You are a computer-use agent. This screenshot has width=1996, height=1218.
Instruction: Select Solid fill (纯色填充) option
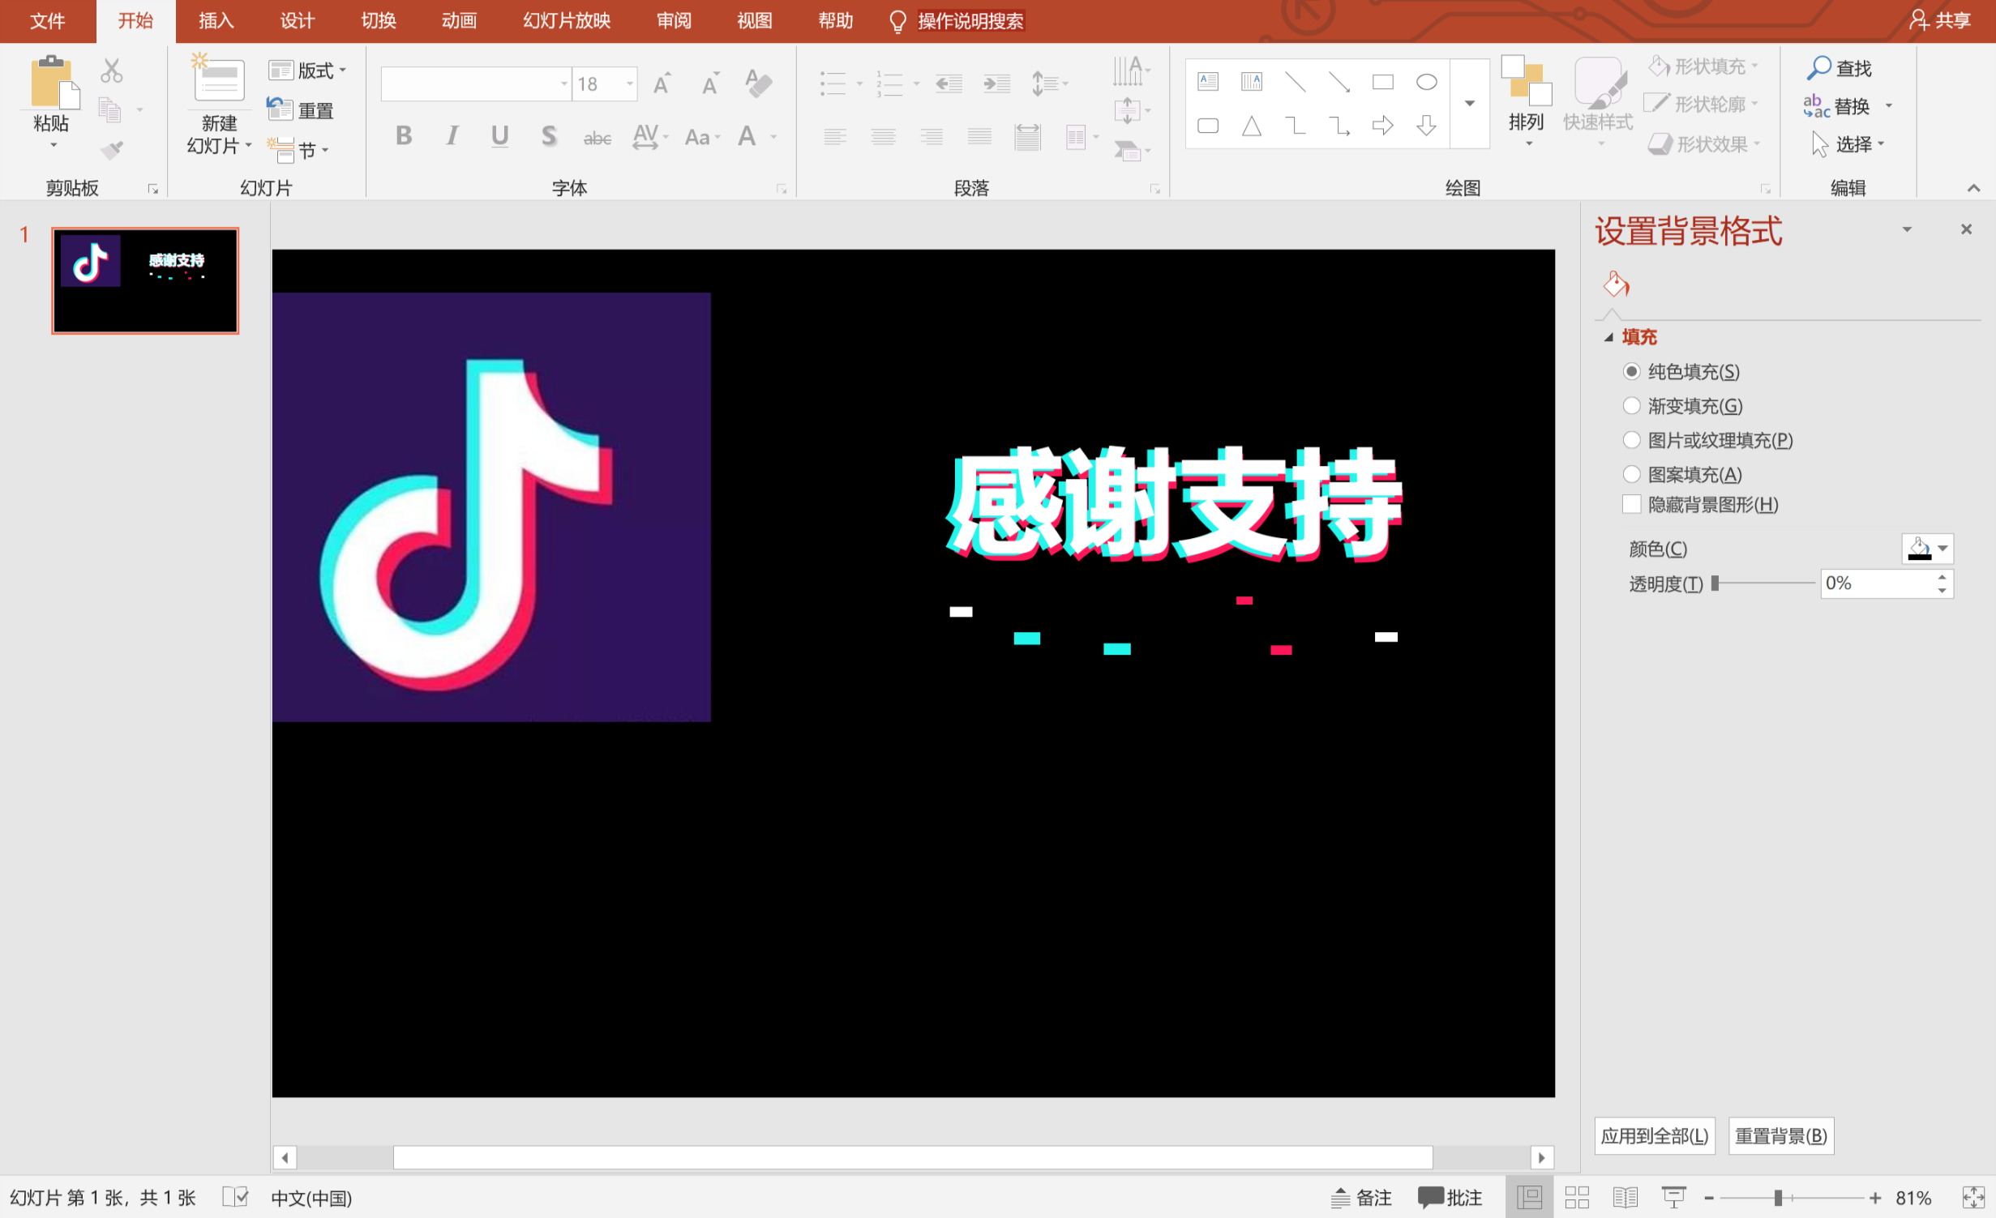(x=1632, y=371)
